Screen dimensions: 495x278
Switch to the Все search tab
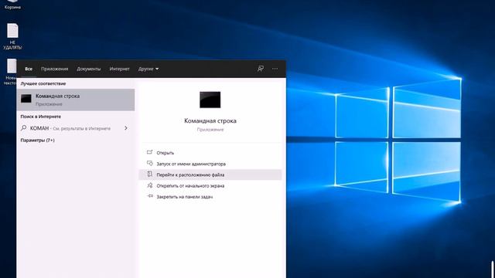(x=29, y=69)
